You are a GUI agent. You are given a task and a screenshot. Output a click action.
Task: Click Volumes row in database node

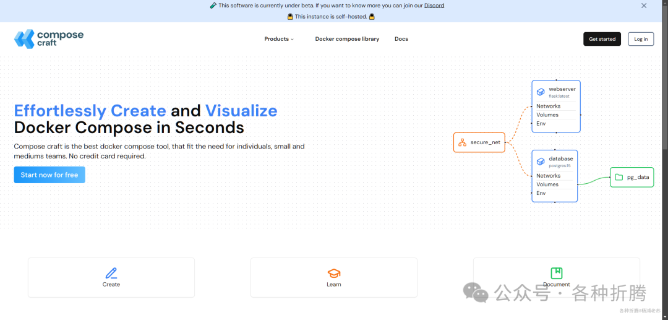[x=554, y=184]
